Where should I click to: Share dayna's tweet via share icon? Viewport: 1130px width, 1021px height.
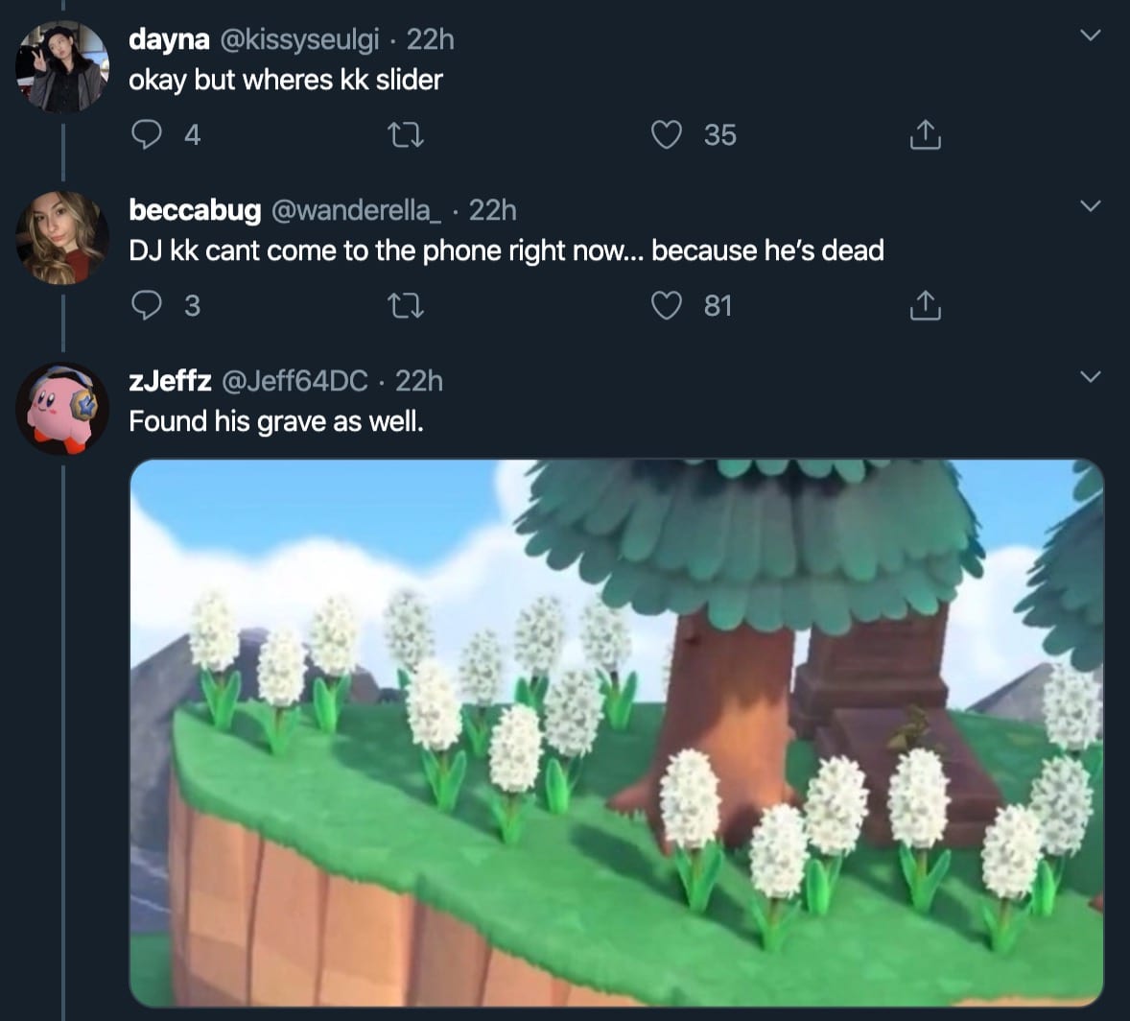click(925, 135)
